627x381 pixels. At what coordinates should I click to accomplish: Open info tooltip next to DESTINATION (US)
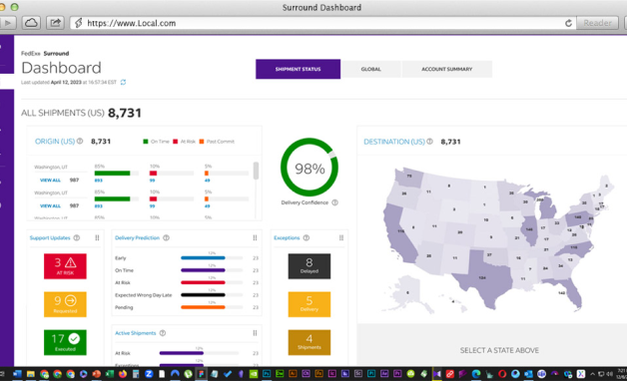[x=430, y=142]
